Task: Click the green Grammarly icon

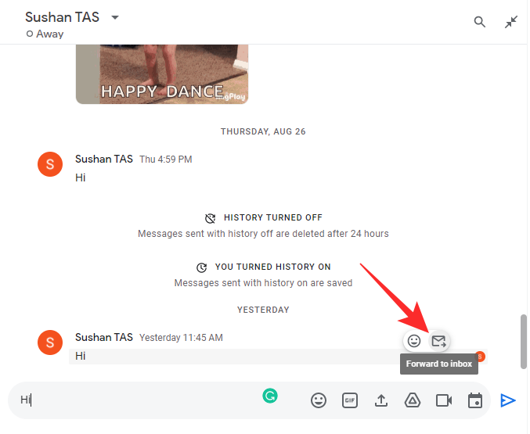Action: (x=269, y=396)
